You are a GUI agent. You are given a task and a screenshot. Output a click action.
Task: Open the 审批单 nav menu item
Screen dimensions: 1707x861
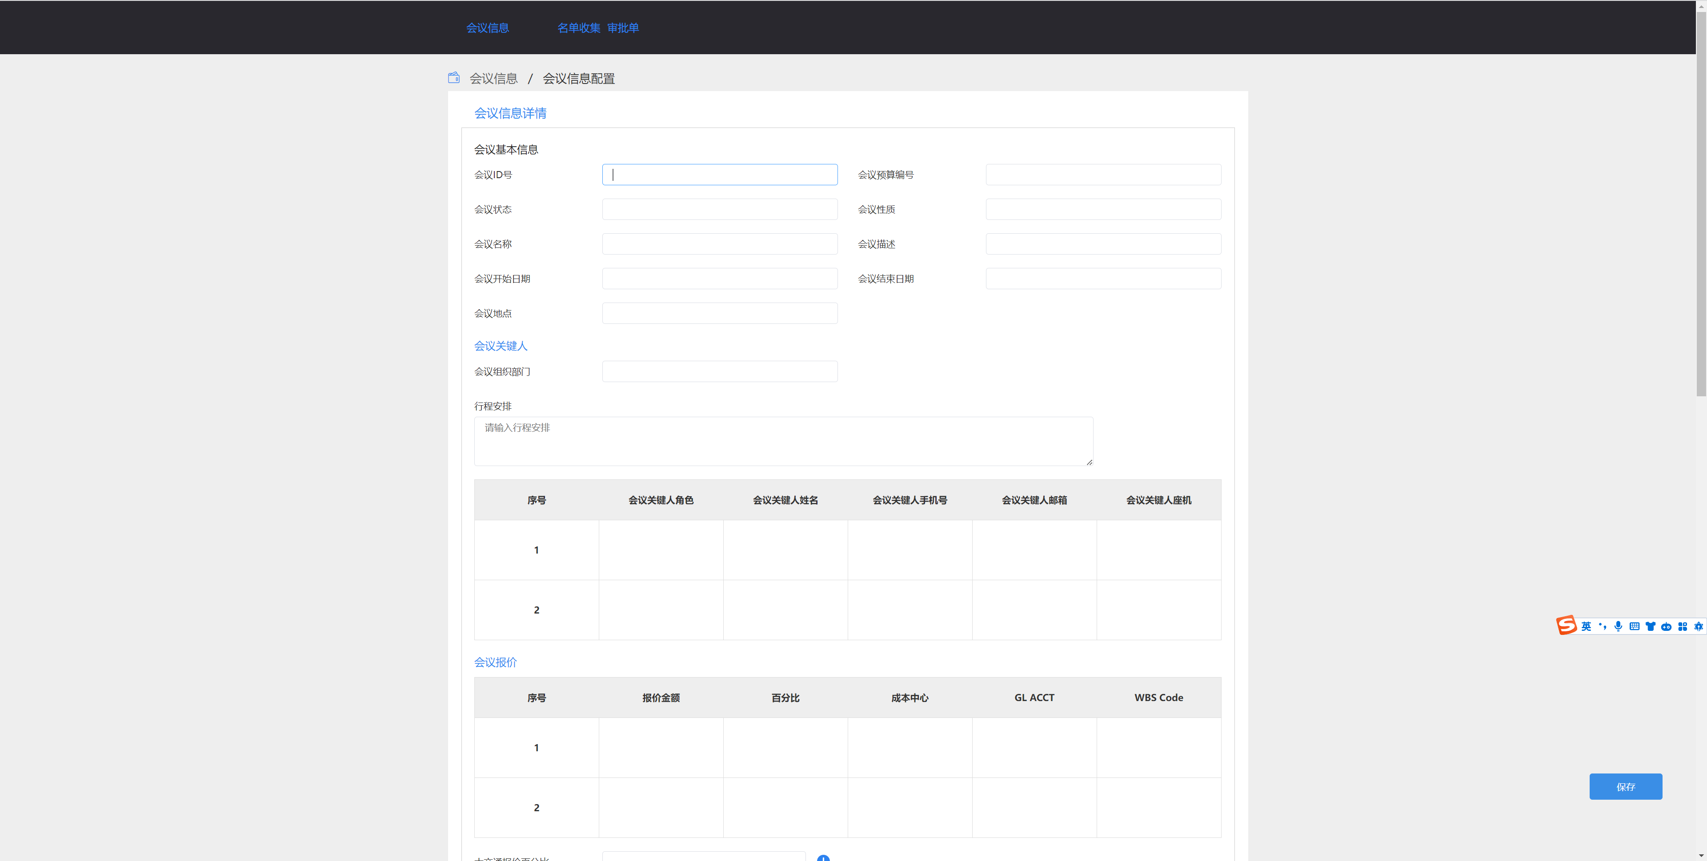tap(623, 28)
